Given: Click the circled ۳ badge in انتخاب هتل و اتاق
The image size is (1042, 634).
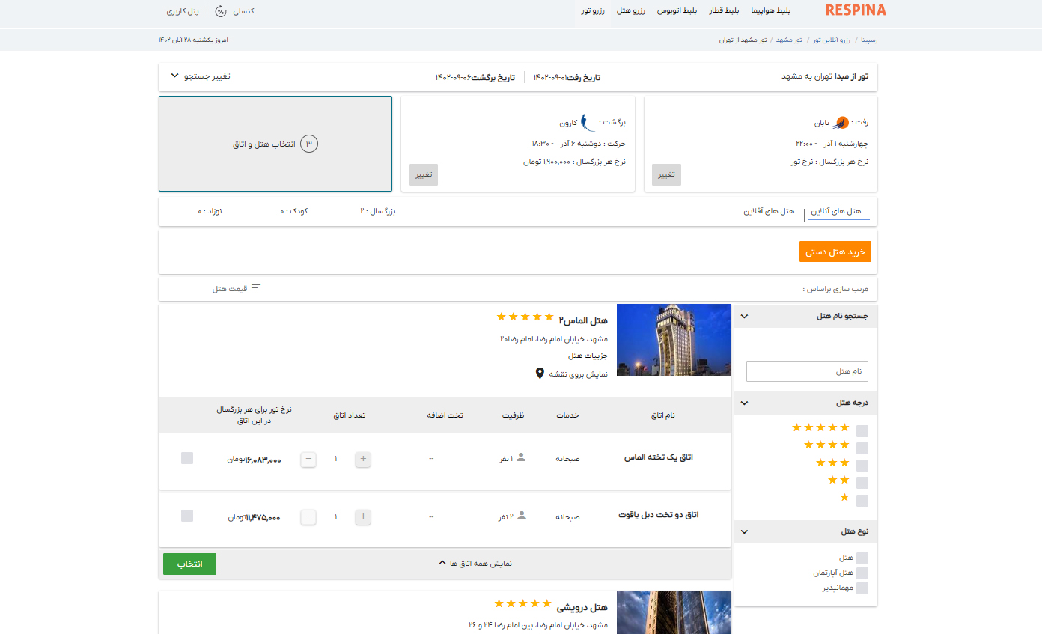Looking at the screenshot, I should (310, 144).
